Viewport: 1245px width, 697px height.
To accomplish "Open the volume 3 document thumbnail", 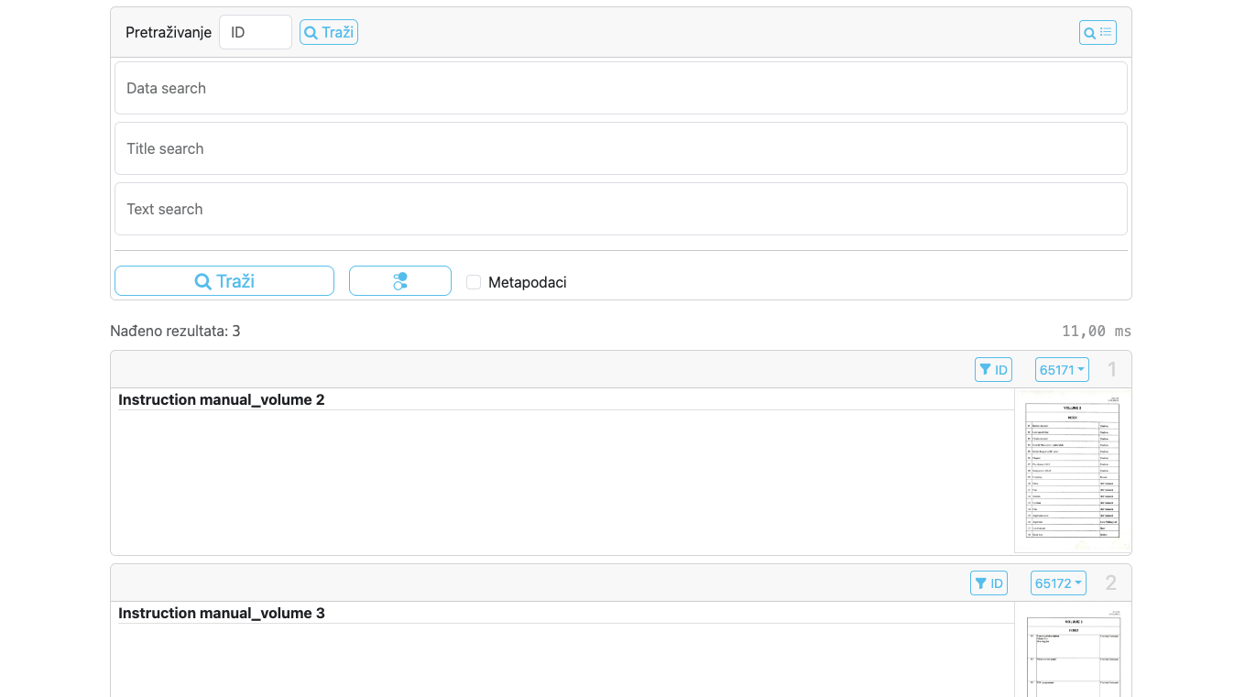I will 1073,650.
